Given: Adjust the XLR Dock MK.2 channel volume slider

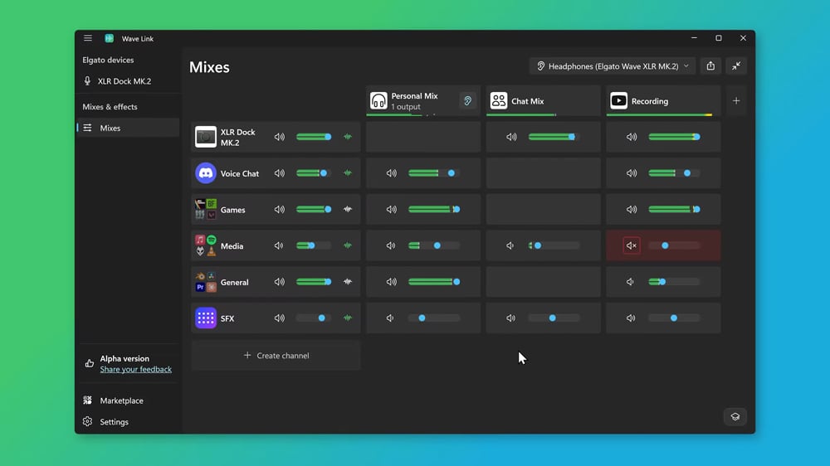Looking at the screenshot, I should tap(314, 137).
